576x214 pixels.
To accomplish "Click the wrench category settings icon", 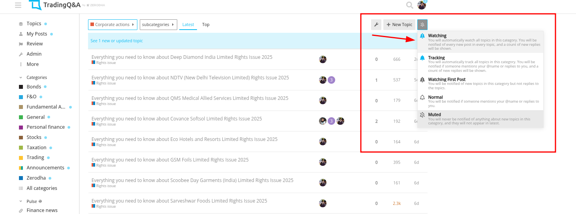I will click(376, 24).
